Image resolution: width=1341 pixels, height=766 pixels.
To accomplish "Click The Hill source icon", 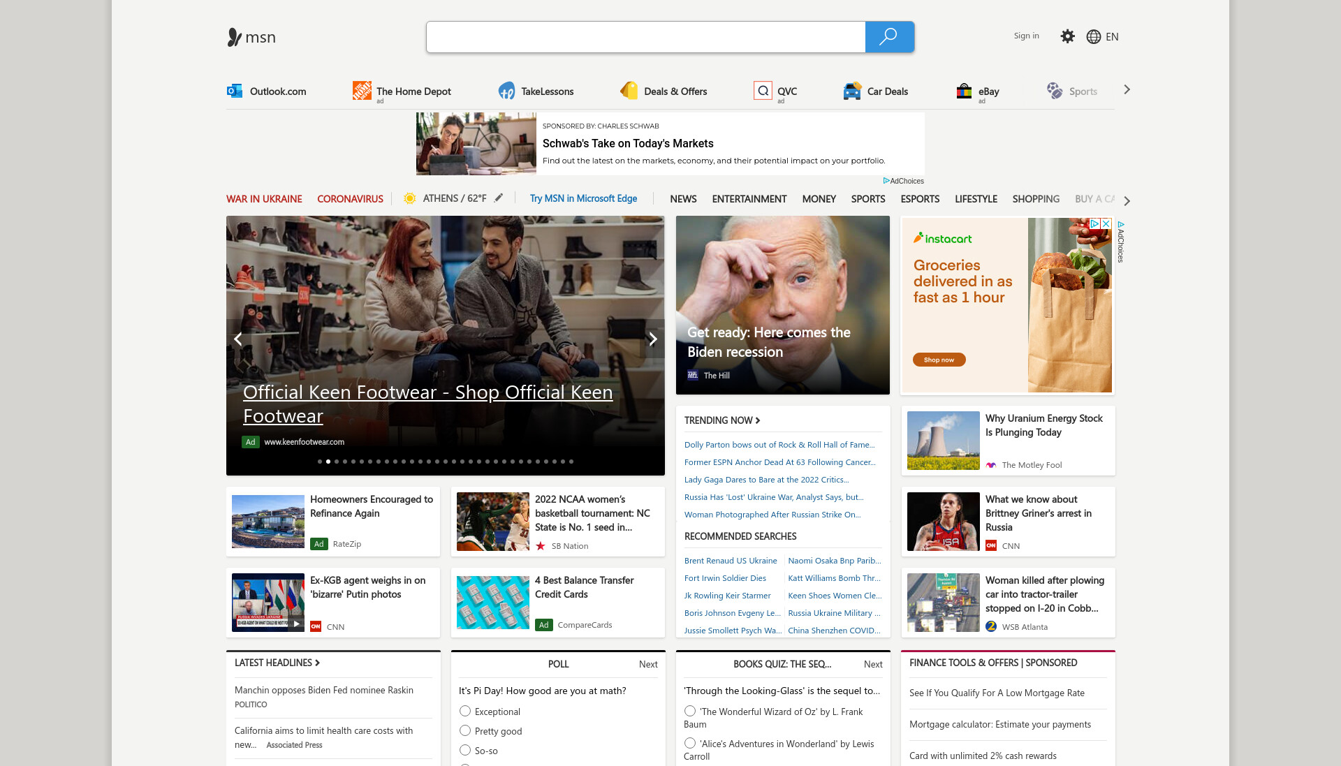I will 693,375.
